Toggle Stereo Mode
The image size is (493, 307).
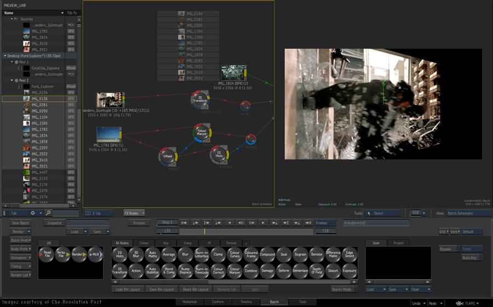click(343, 289)
